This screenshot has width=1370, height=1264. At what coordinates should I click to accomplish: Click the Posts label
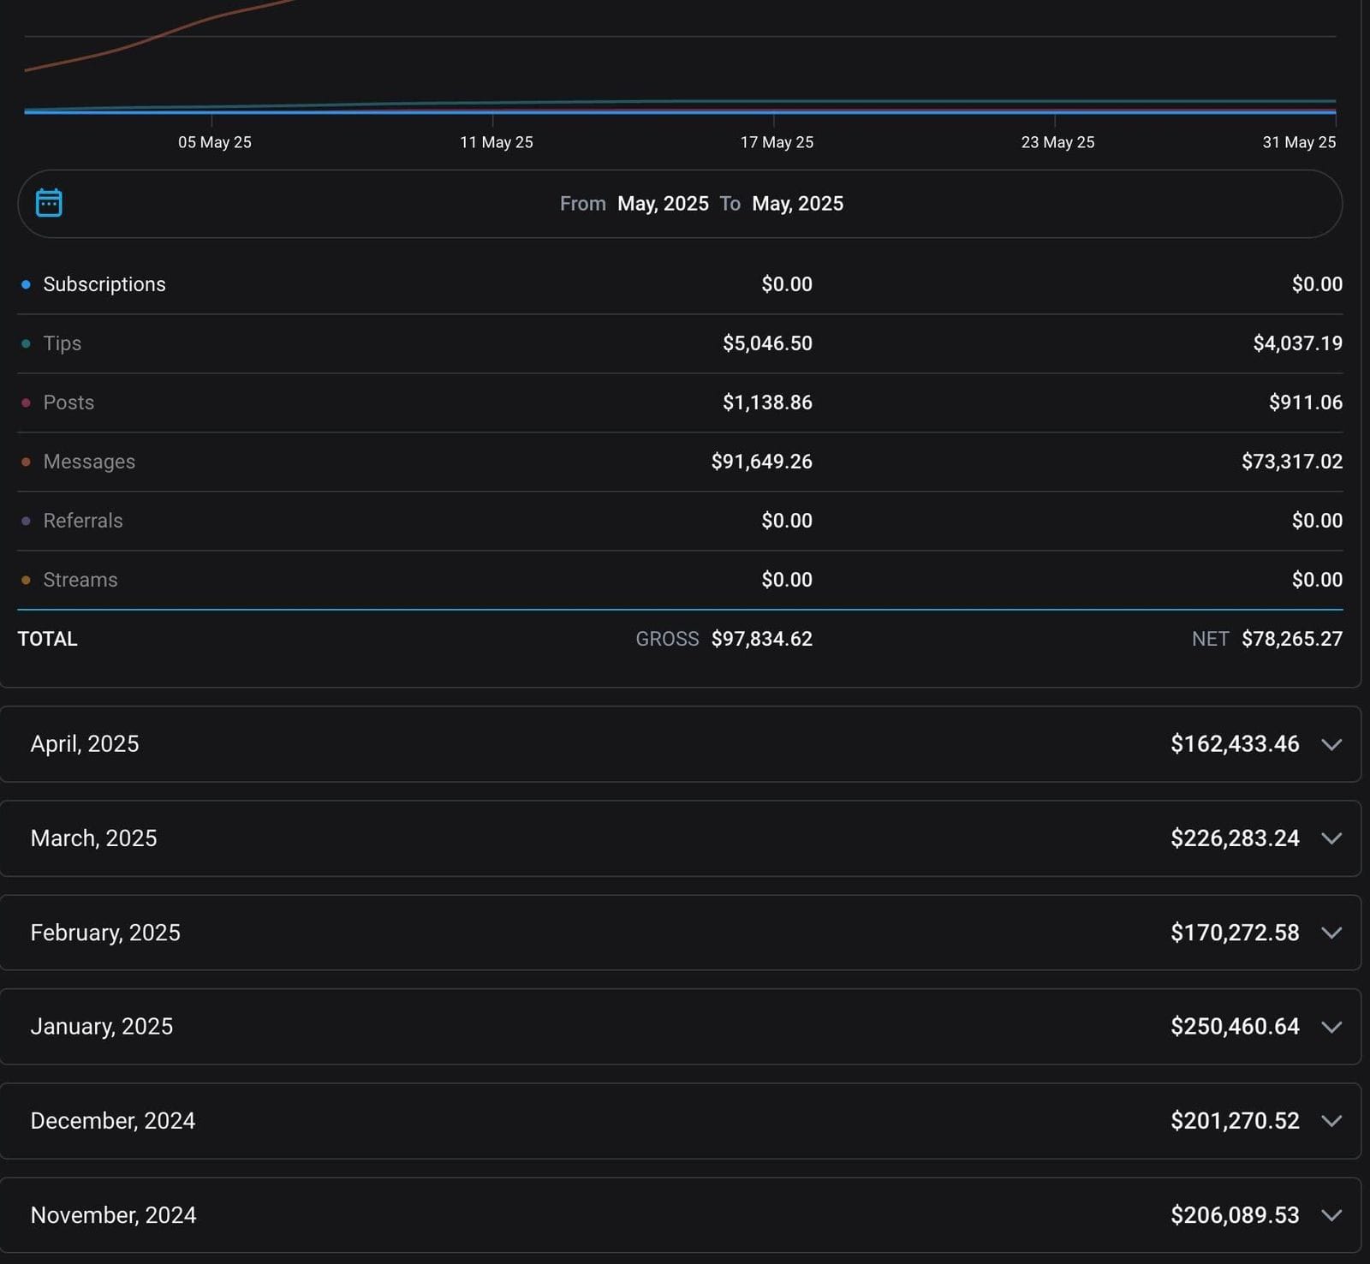[68, 402]
